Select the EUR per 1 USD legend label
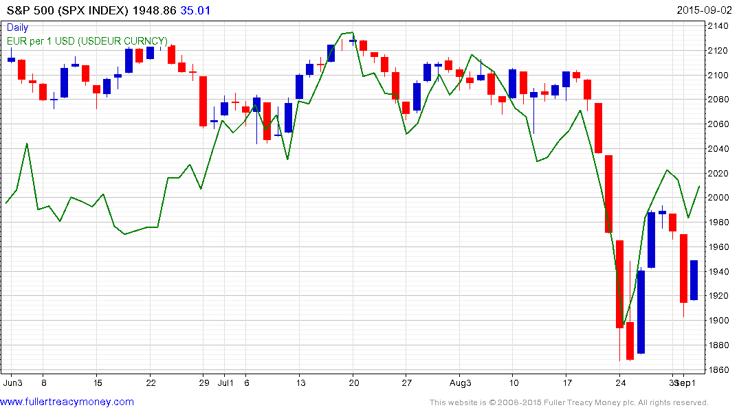Screen dimensions: 739x412 pyautogui.click(x=87, y=41)
